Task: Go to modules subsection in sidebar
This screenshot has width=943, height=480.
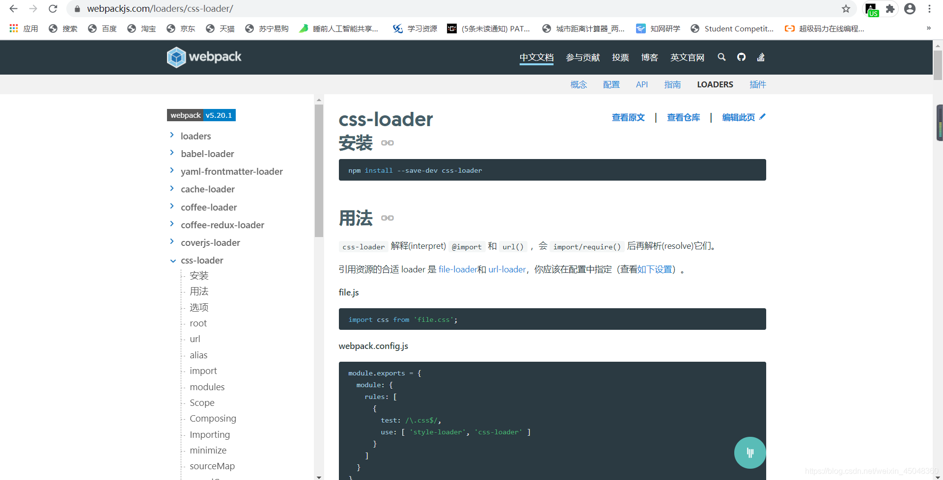Action: pos(207,387)
